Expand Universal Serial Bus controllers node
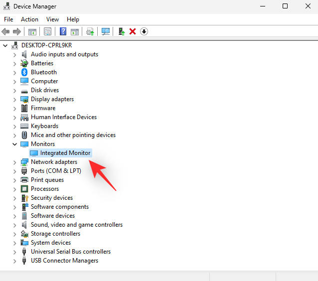This screenshot has height=281, width=318. (14, 252)
